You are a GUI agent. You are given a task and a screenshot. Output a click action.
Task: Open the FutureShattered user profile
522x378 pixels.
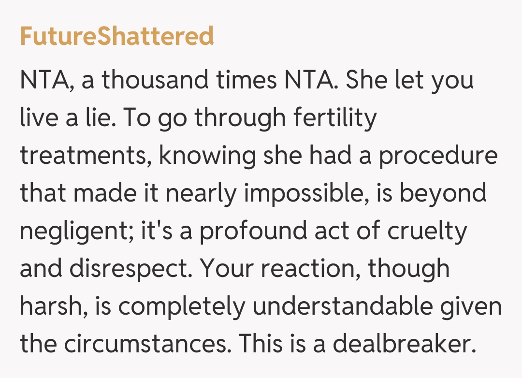pos(116,36)
